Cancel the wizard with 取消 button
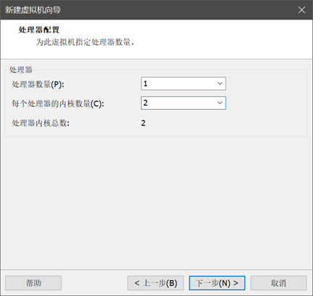The width and height of the screenshot is (313, 296). click(278, 283)
